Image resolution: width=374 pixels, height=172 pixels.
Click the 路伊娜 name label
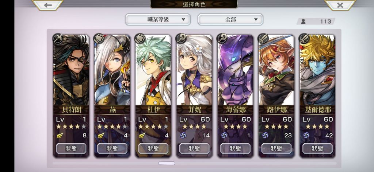(276, 110)
